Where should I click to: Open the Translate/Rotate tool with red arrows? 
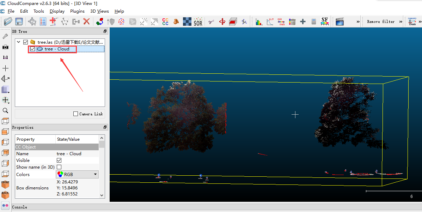(x=222, y=22)
